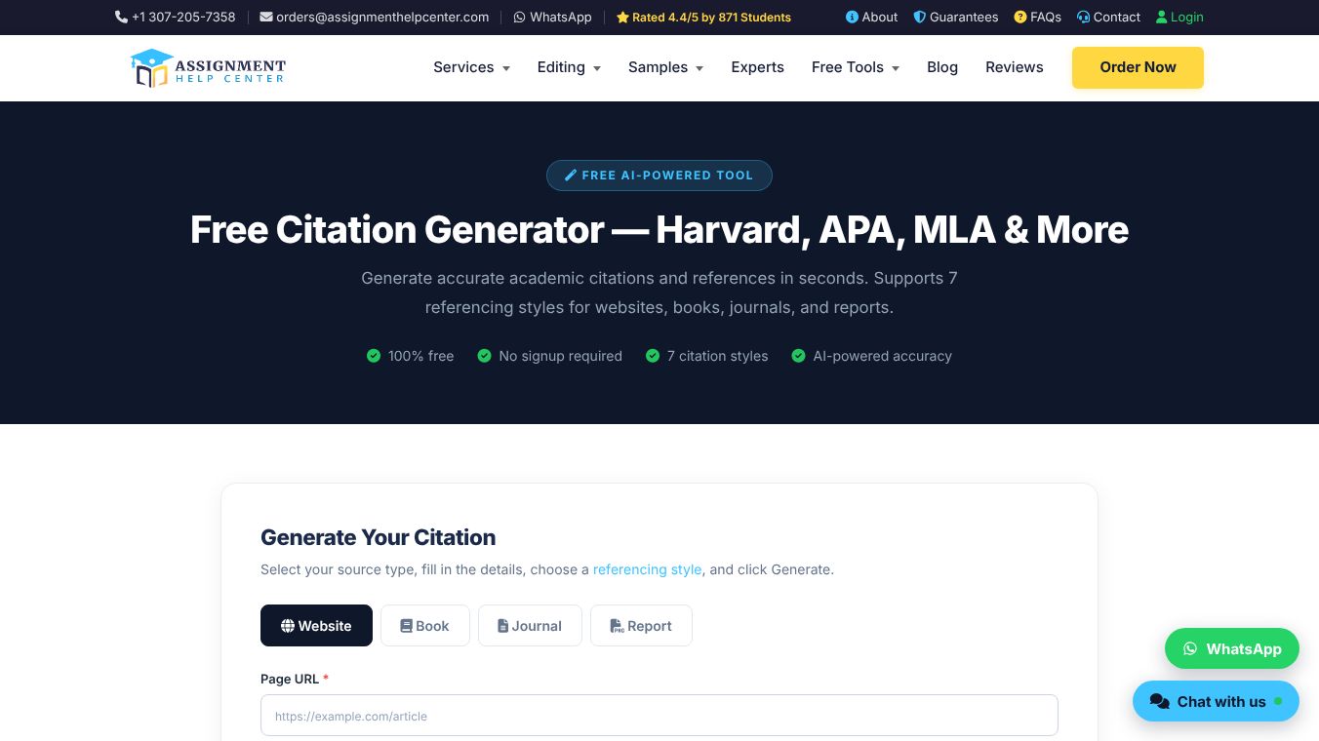Follow the referencing style link
The height and width of the screenshot is (741, 1319).
coord(647,569)
